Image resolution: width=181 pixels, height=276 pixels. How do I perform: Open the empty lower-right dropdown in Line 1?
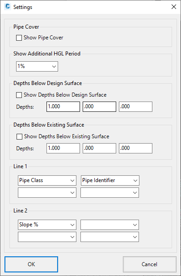coord(109,192)
